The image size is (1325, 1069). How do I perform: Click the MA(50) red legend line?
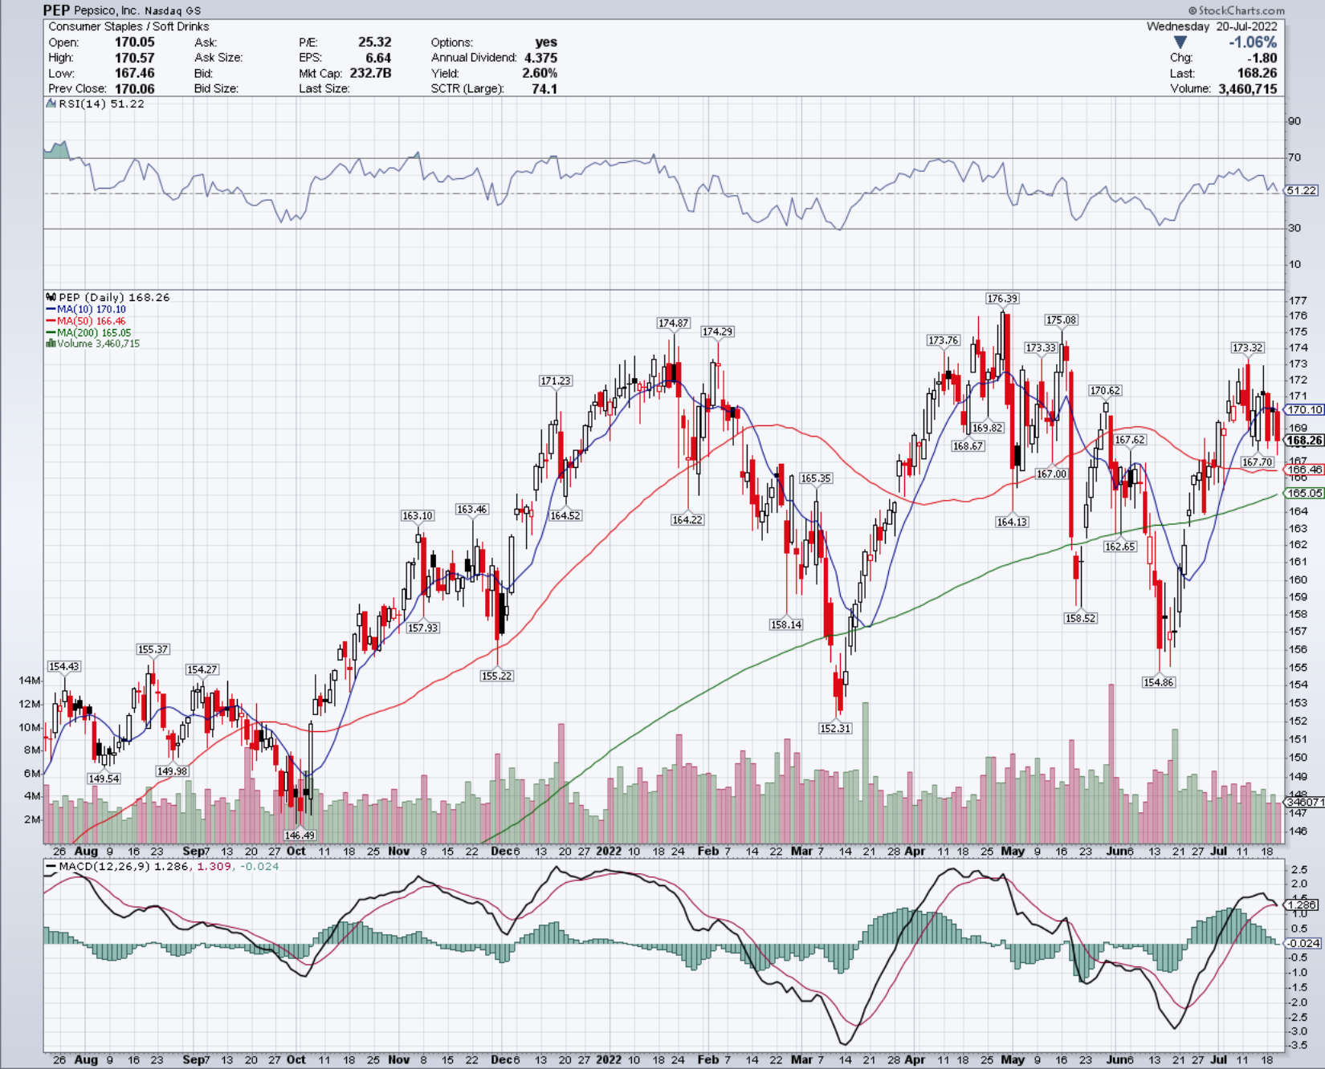51,321
